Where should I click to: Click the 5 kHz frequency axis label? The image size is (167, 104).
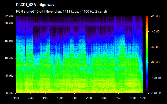click(x=10, y=76)
